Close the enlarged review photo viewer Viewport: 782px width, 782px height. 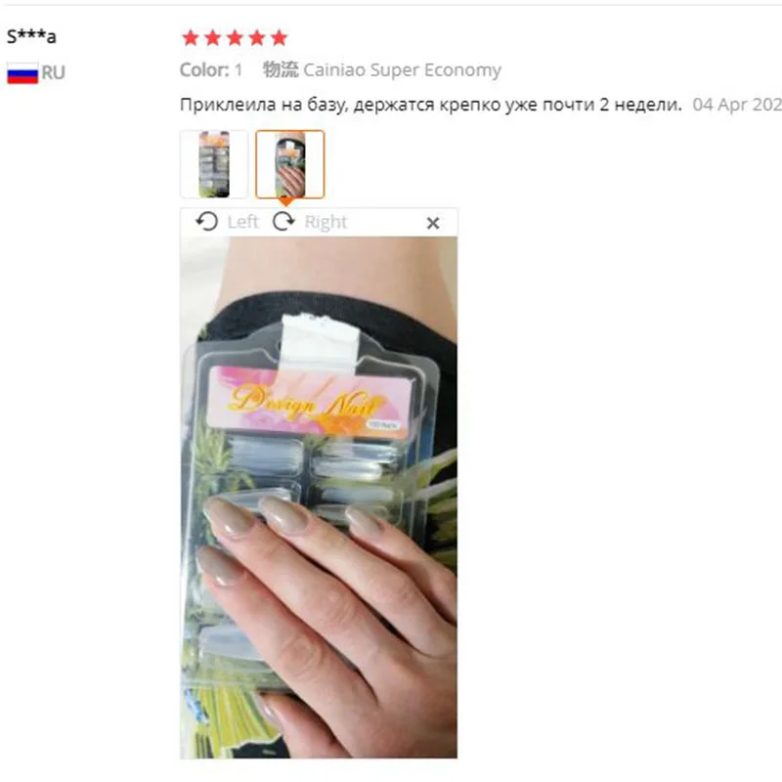point(433,223)
